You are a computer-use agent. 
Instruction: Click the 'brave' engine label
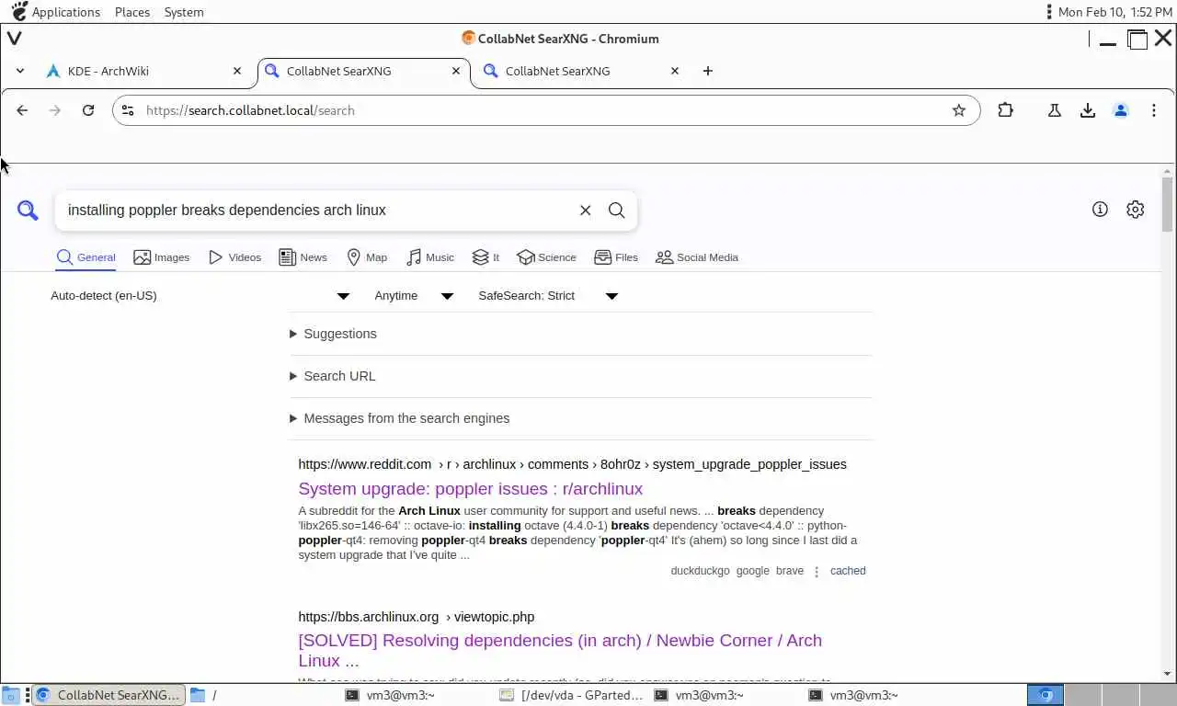click(x=790, y=571)
